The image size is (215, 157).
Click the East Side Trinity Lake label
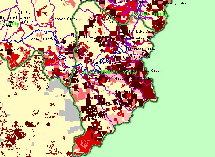[x=166, y=3]
